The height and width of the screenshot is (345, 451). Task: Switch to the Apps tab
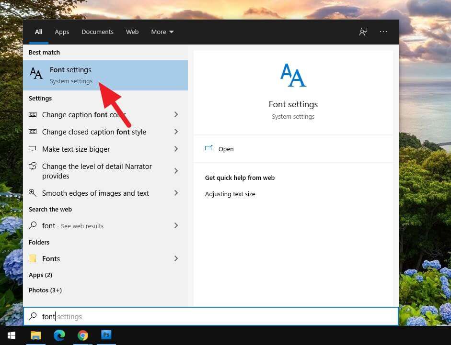62,32
